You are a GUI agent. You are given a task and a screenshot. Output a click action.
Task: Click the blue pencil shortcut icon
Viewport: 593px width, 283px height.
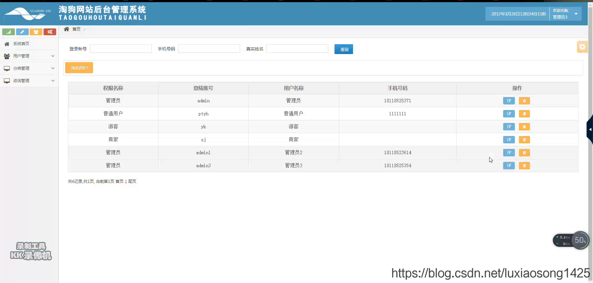(22, 32)
